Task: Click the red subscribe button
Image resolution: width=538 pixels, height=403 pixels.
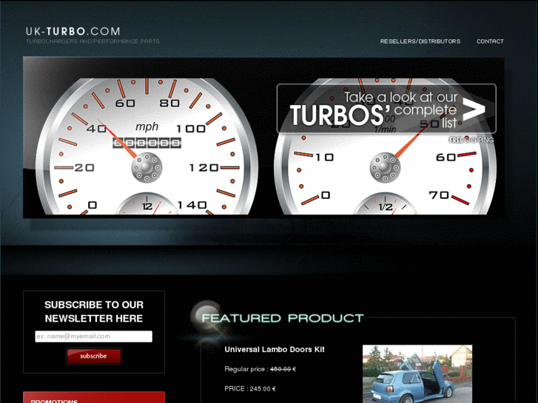Action: (x=94, y=356)
